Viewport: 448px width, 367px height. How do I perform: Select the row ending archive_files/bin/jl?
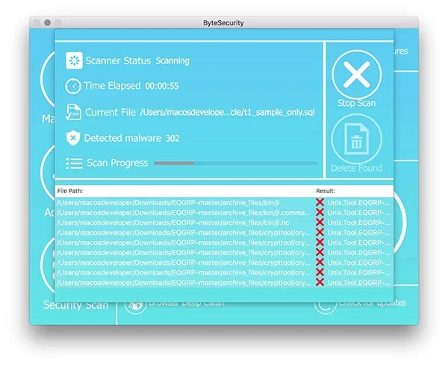tap(224, 203)
